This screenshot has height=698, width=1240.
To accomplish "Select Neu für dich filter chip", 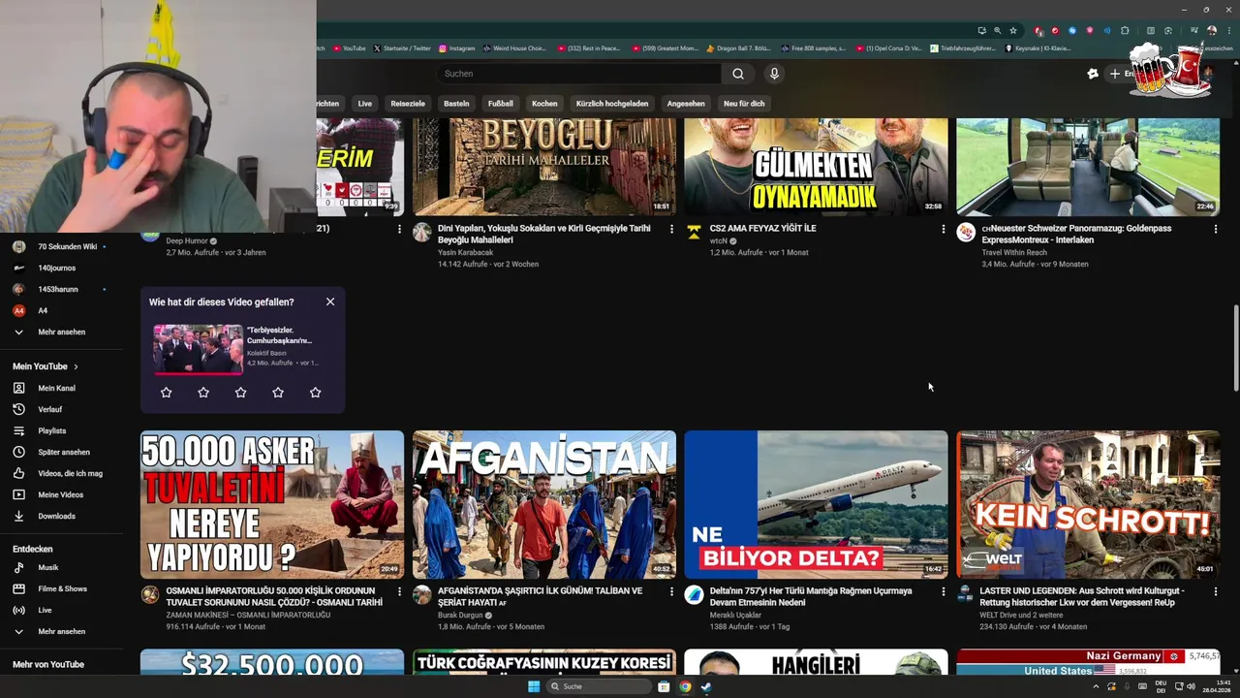I will 744,104.
